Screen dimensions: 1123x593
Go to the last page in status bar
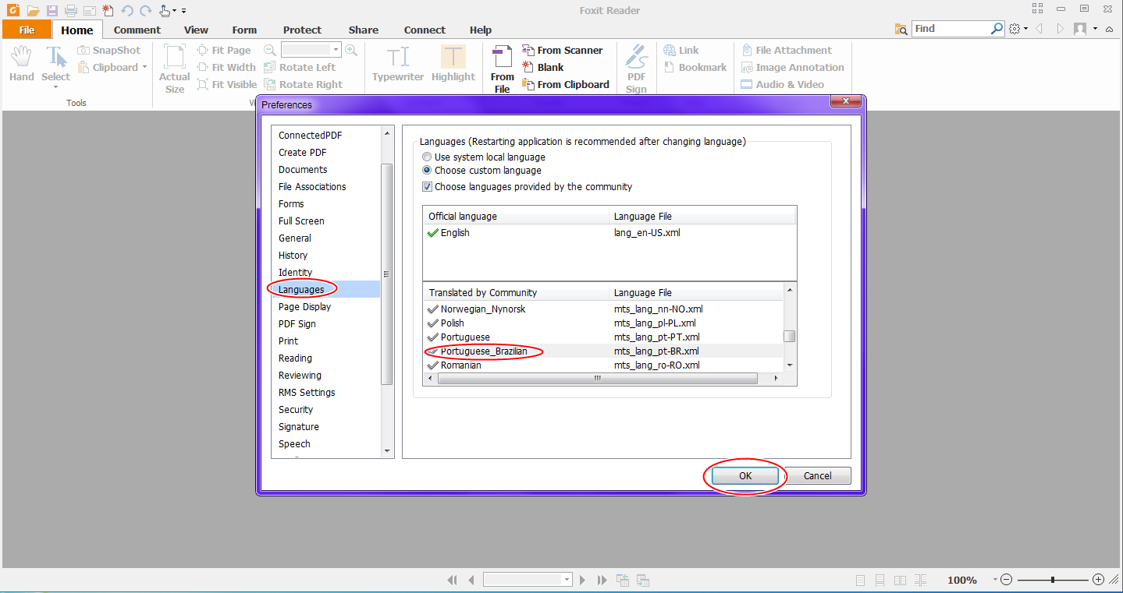(x=602, y=580)
